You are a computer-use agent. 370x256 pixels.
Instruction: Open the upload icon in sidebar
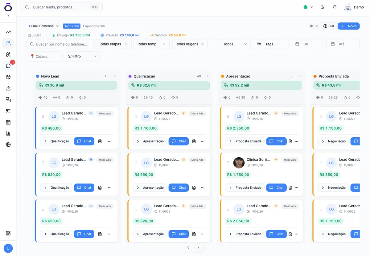point(8,88)
